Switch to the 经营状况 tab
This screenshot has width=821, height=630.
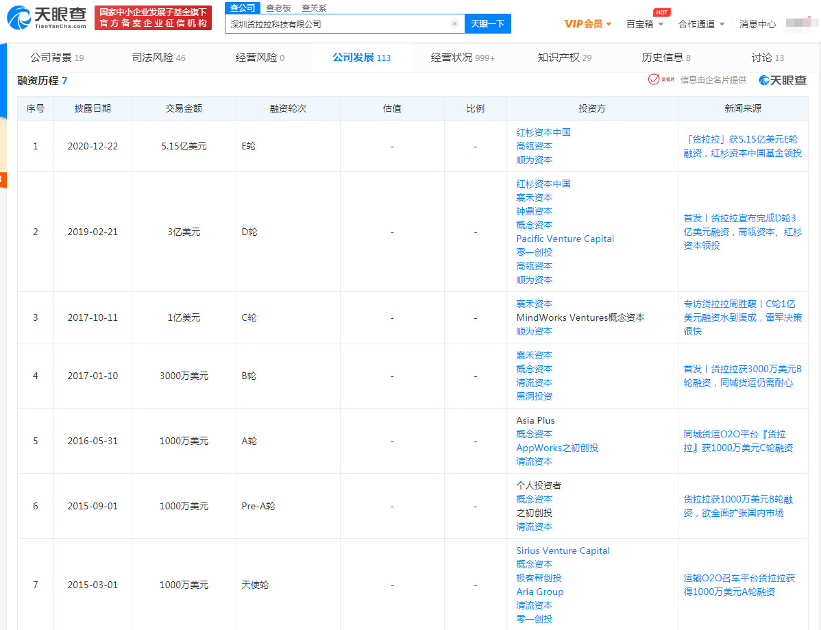point(463,58)
